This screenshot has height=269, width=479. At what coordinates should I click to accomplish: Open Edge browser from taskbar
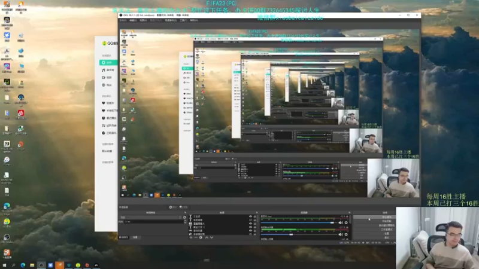pyautogui.click(x=23, y=265)
